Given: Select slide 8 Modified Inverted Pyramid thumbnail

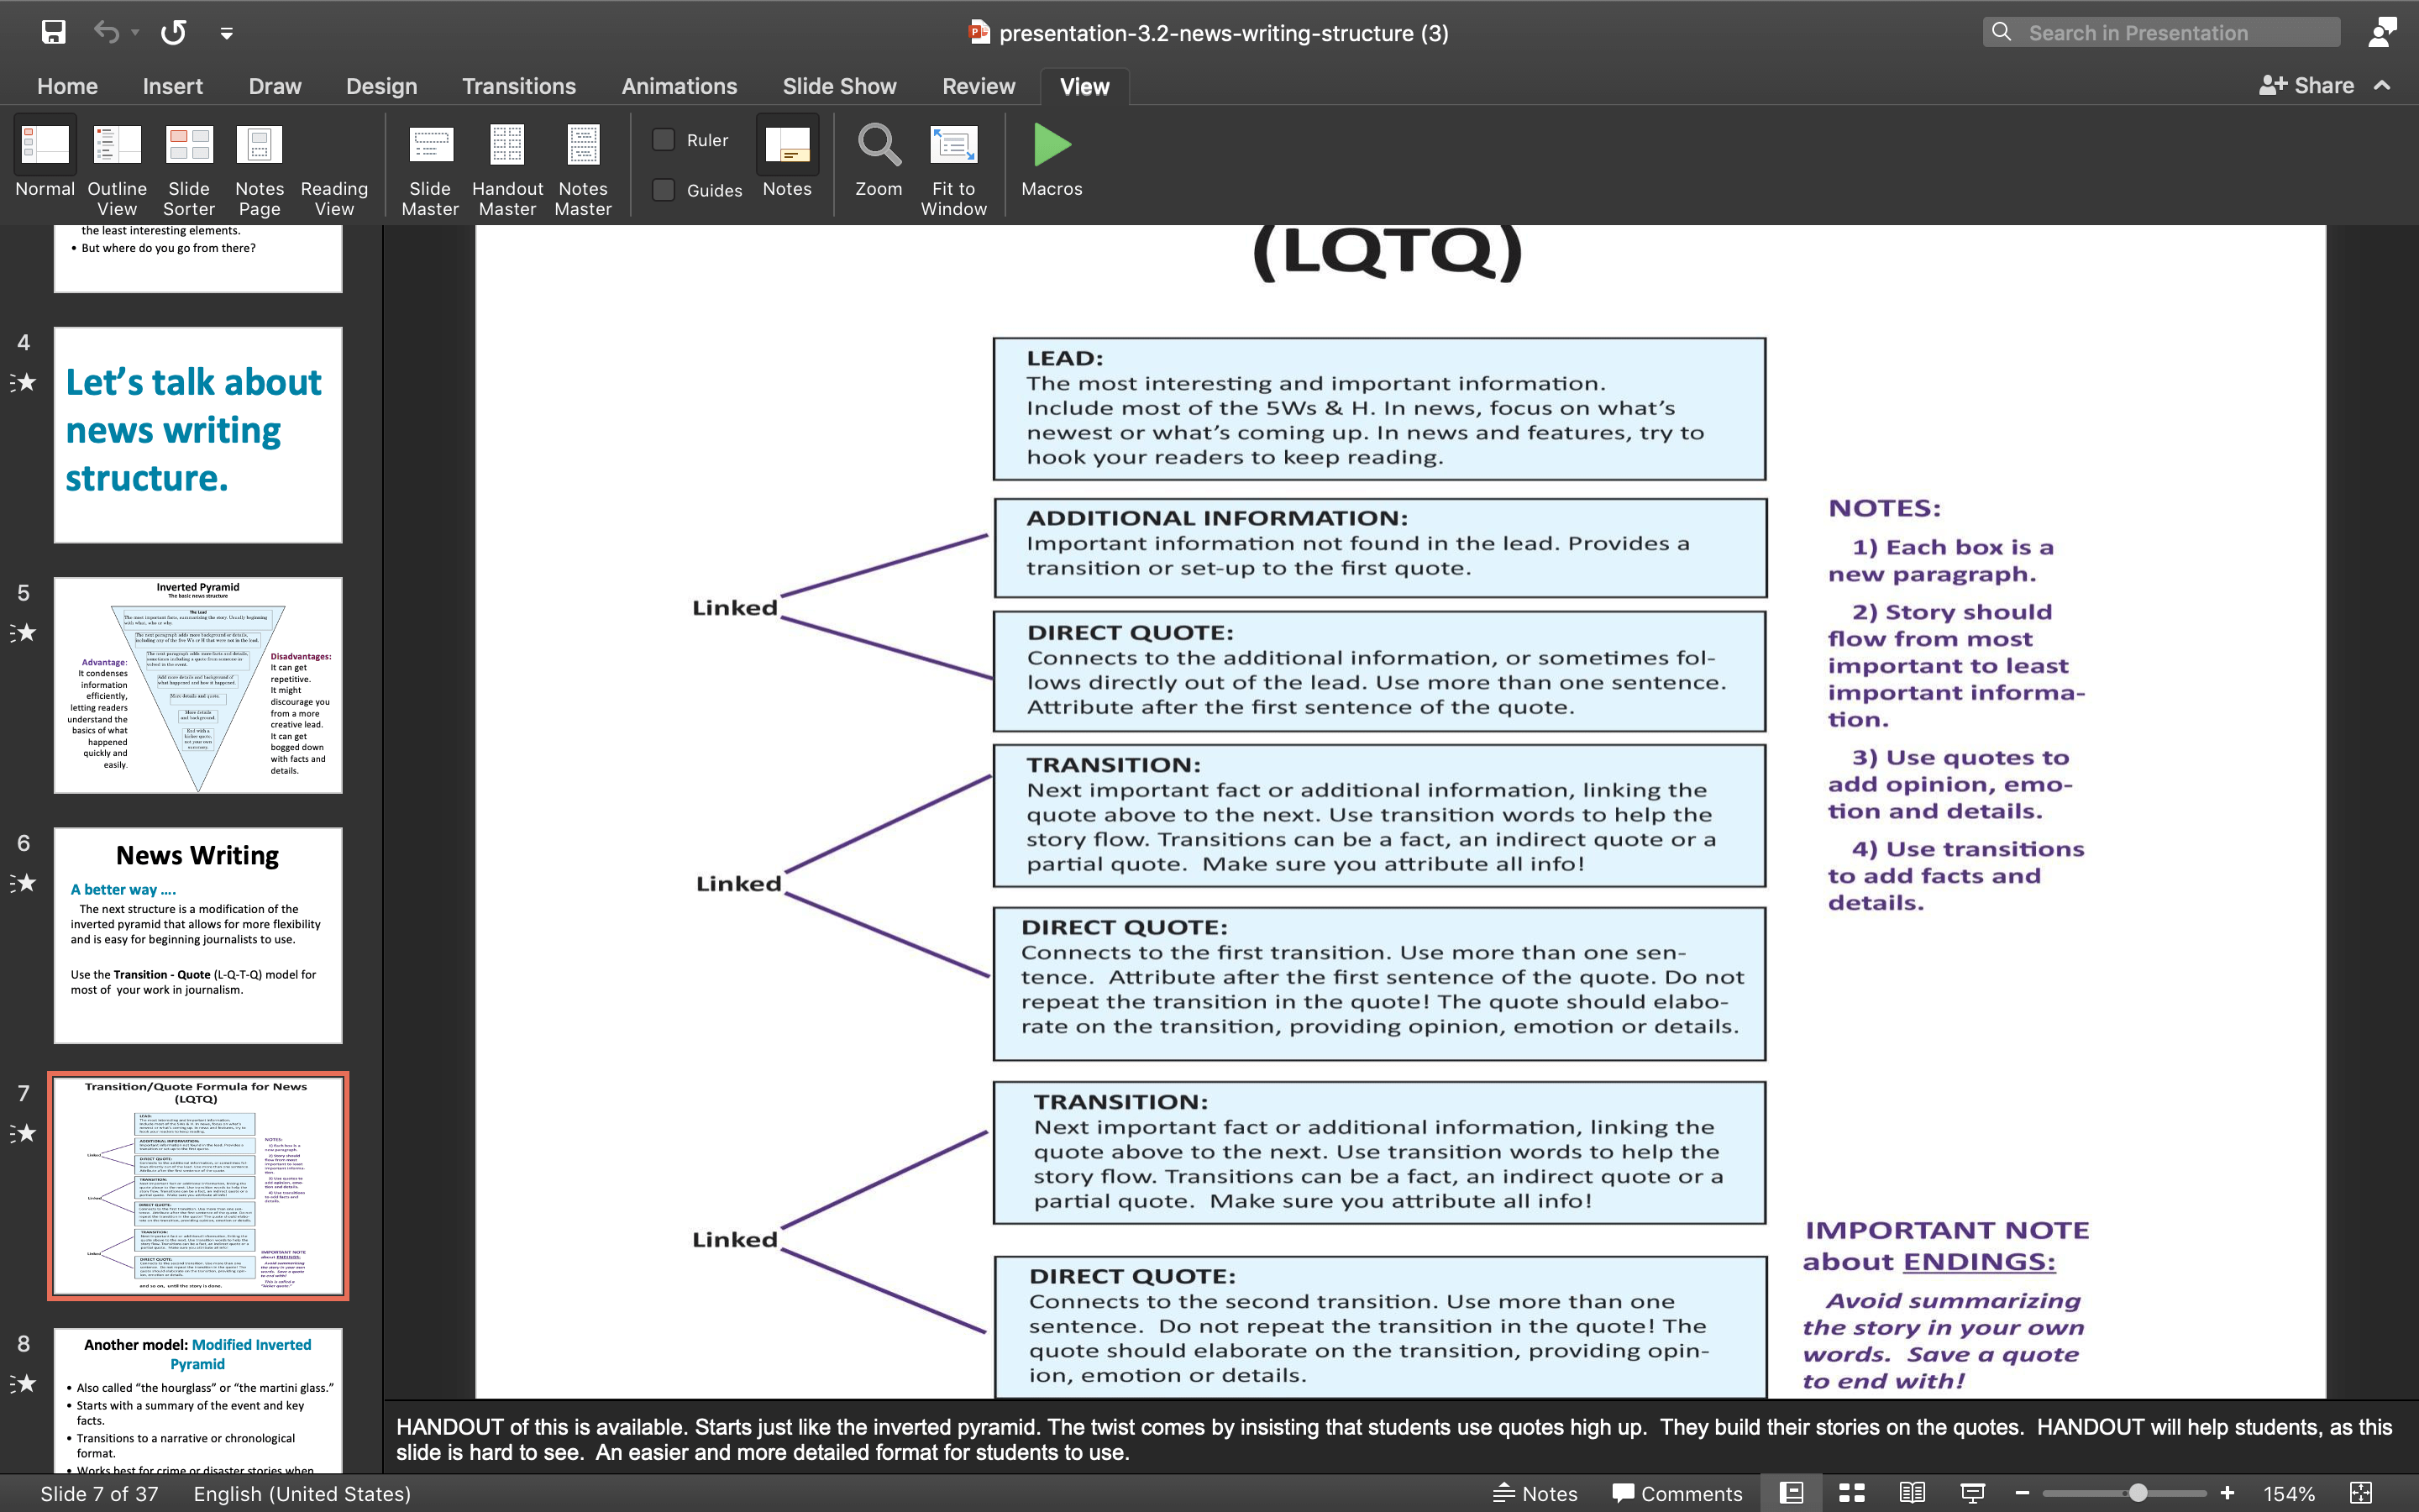Looking at the screenshot, I should coord(198,1400).
